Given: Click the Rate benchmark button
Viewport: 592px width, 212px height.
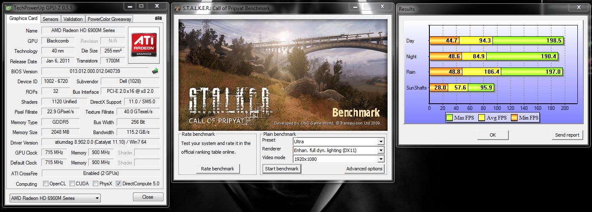Looking at the screenshot, I should point(217,169).
